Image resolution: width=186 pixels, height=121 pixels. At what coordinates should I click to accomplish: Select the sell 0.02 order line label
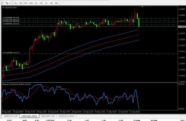tap(11, 24)
